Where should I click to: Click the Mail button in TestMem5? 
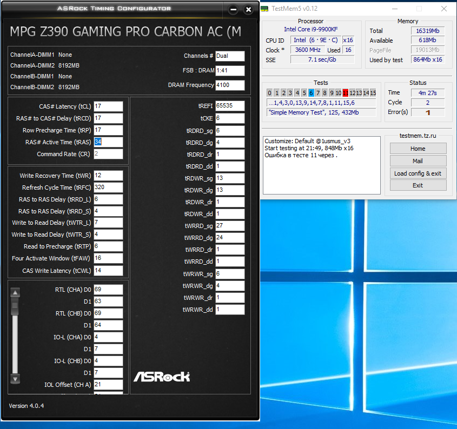(x=418, y=161)
